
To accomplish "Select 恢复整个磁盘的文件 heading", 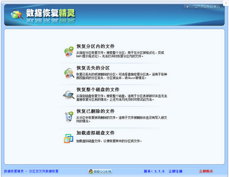I will 98,90.
